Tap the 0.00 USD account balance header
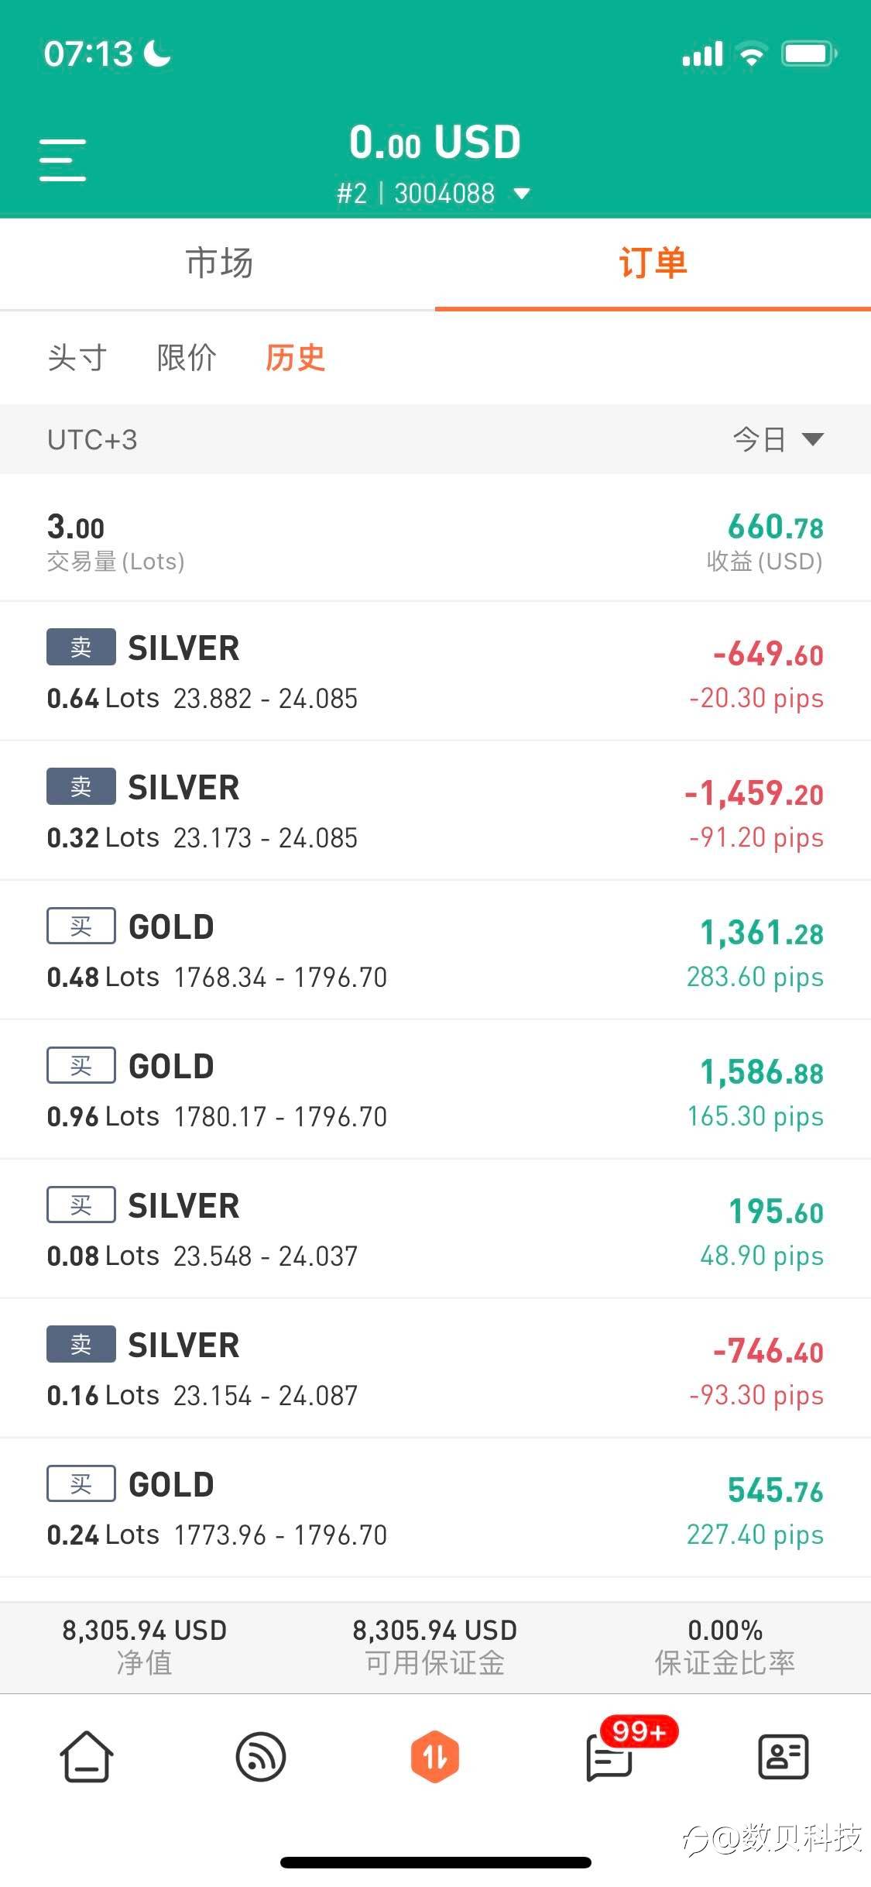The width and height of the screenshot is (871, 1887). point(435,143)
